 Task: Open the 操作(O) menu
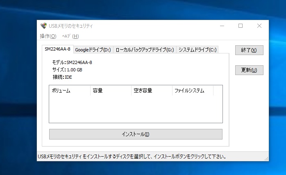click(48, 36)
